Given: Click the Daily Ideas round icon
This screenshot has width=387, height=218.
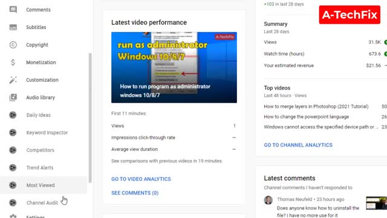Looking at the screenshot, I should [13, 115].
